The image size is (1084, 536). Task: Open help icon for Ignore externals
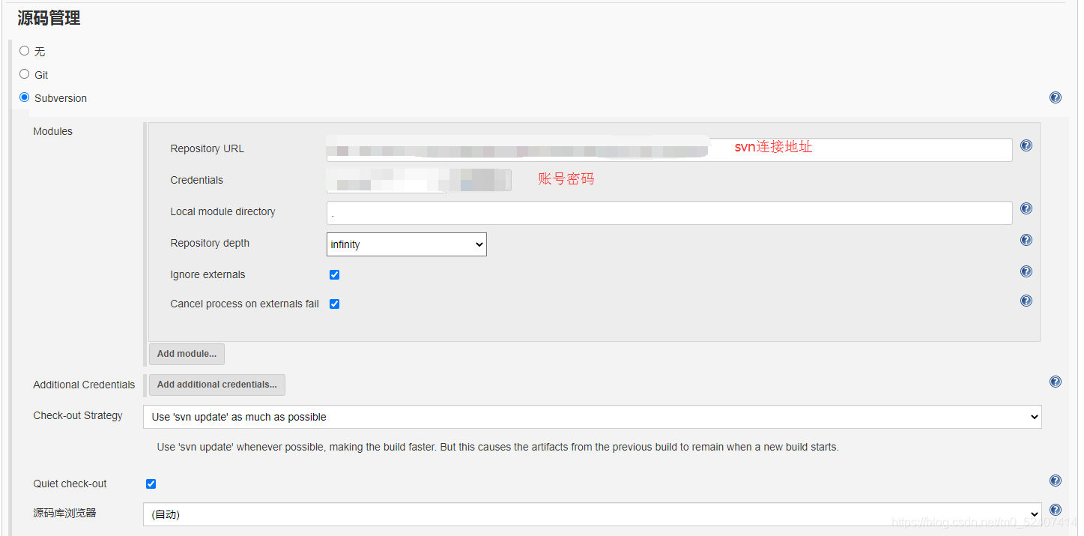(x=1026, y=271)
